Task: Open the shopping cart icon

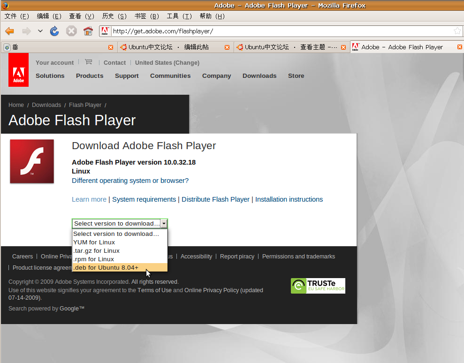Action: [x=89, y=62]
